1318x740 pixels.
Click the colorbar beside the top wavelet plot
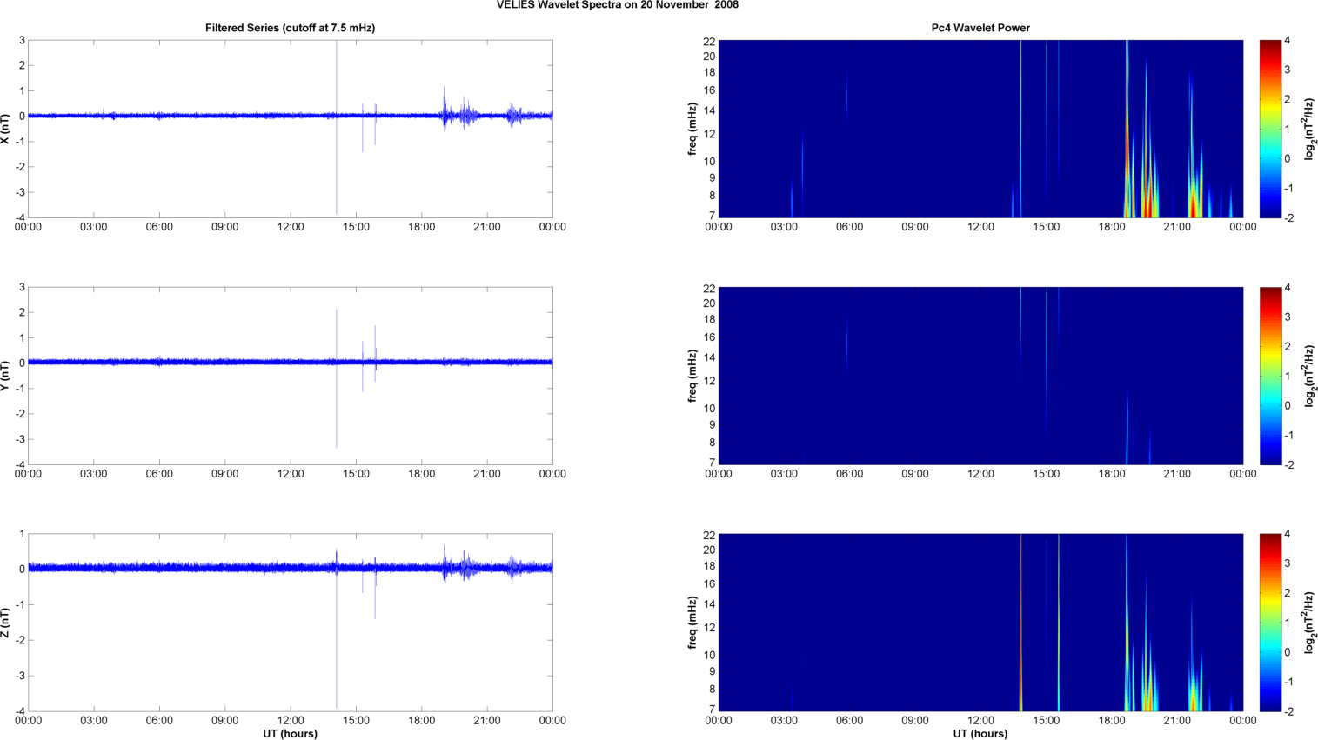coord(1270,129)
